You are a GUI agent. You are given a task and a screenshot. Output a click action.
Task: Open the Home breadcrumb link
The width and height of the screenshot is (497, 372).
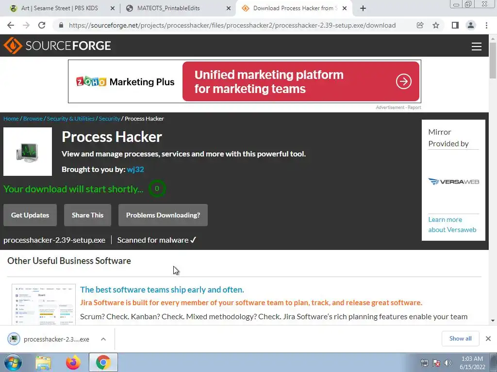click(x=11, y=119)
